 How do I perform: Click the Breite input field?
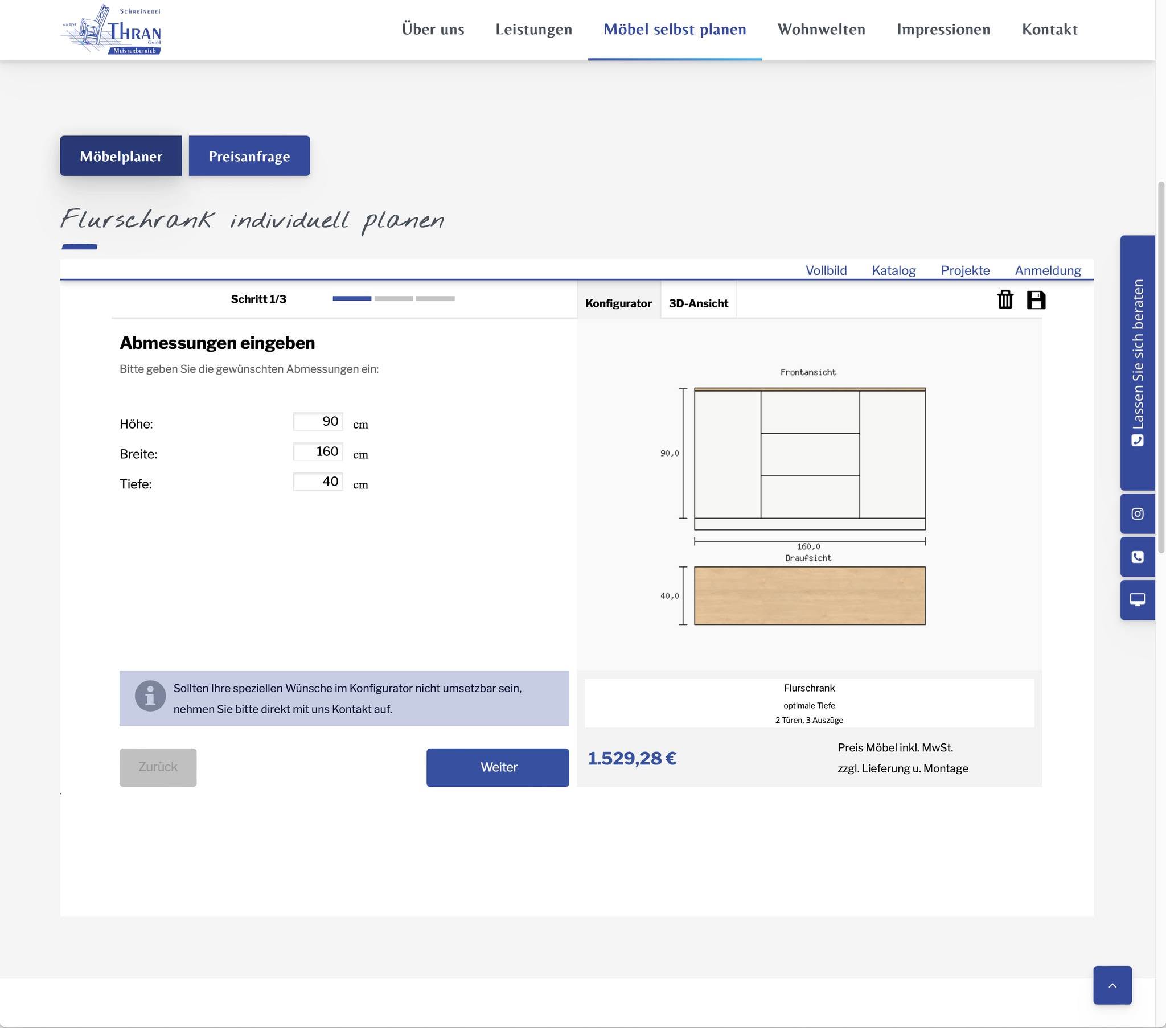[x=318, y=452]
